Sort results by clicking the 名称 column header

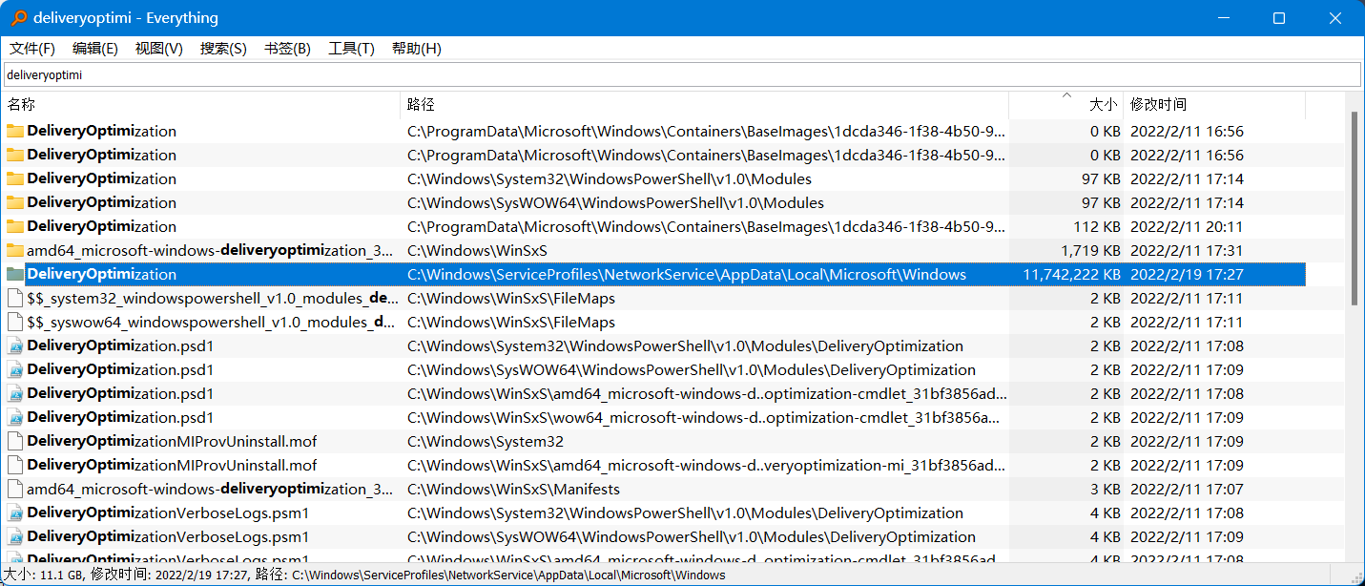[20, 104]
